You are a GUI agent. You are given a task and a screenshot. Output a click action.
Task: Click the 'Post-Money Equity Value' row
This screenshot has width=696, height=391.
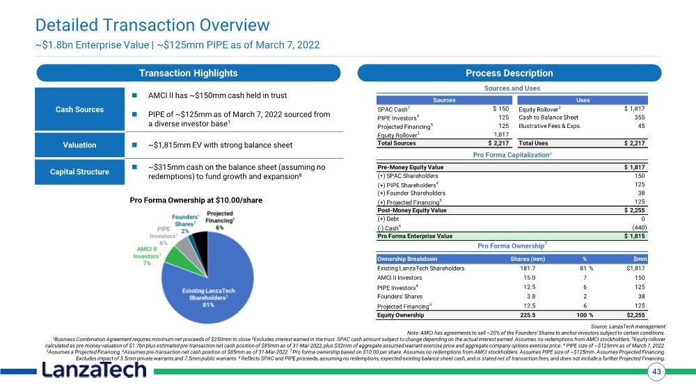(x=512, y=210)
